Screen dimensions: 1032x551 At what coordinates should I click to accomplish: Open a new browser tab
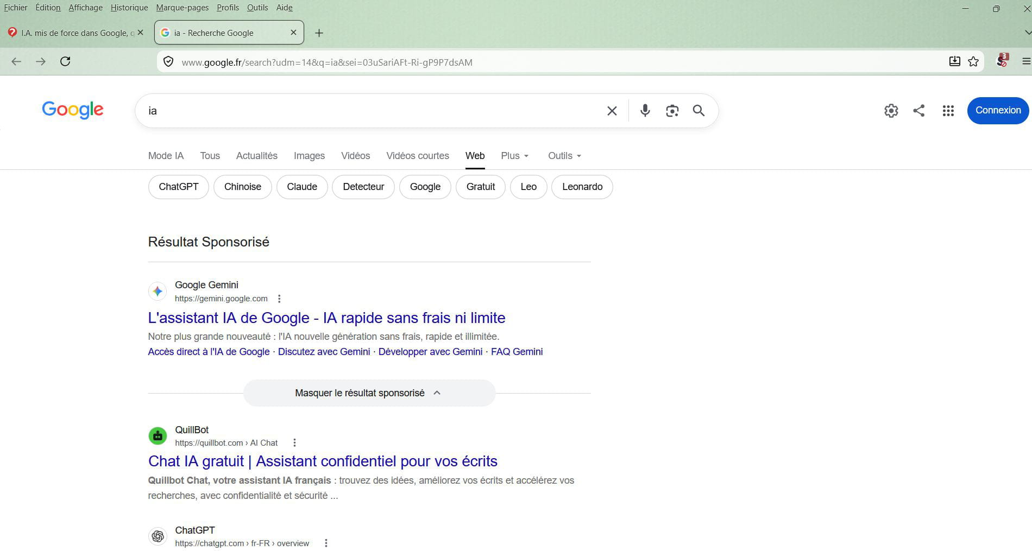point(319,33)
